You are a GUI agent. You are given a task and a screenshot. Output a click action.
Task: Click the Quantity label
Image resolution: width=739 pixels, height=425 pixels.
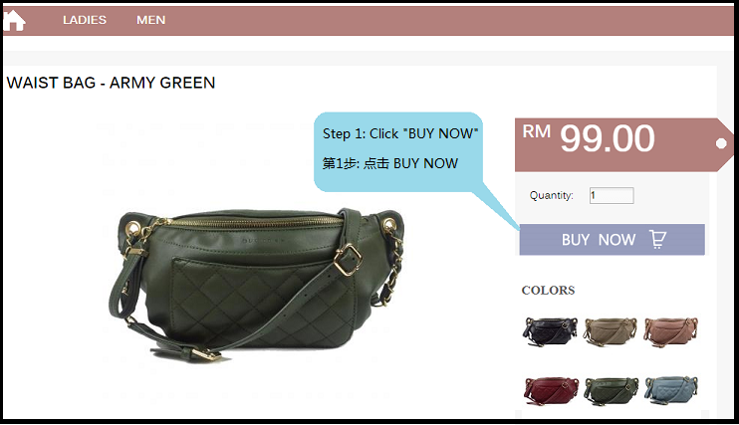point(551,195)
